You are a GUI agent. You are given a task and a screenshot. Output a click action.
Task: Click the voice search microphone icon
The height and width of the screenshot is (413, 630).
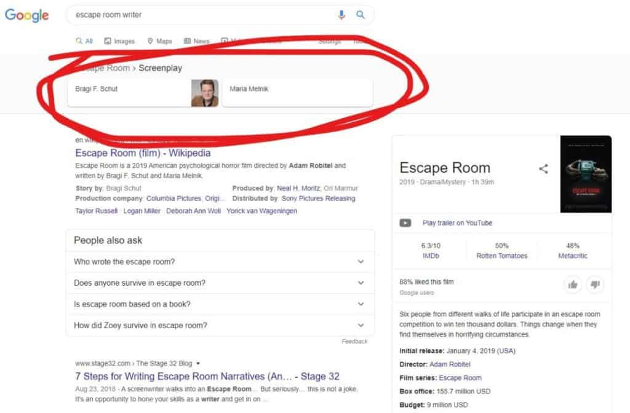(x=341, y=15)
